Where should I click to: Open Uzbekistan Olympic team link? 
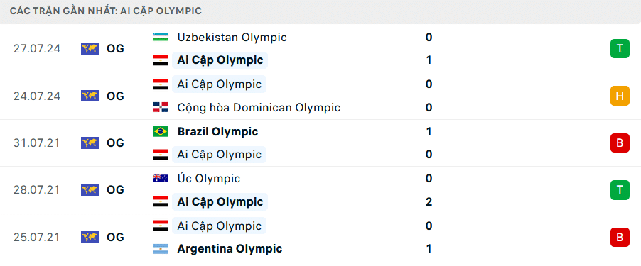[232, 38]
